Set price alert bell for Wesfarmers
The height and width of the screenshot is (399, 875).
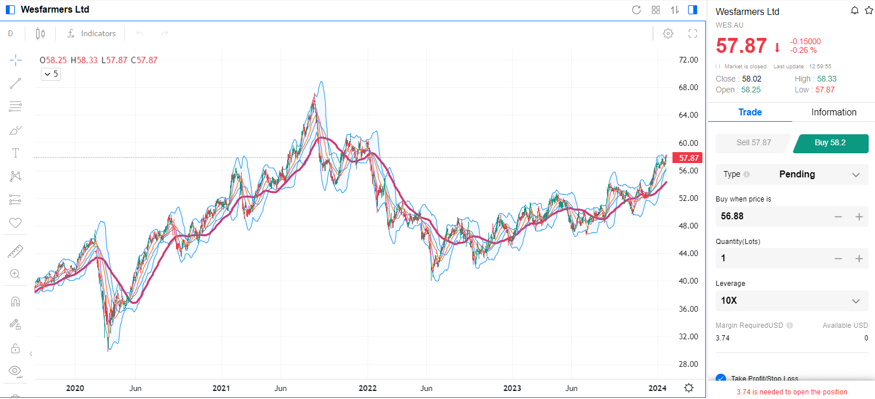855,11
